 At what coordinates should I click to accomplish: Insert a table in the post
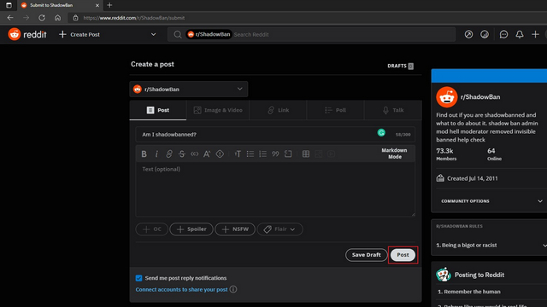click(306, 153)
